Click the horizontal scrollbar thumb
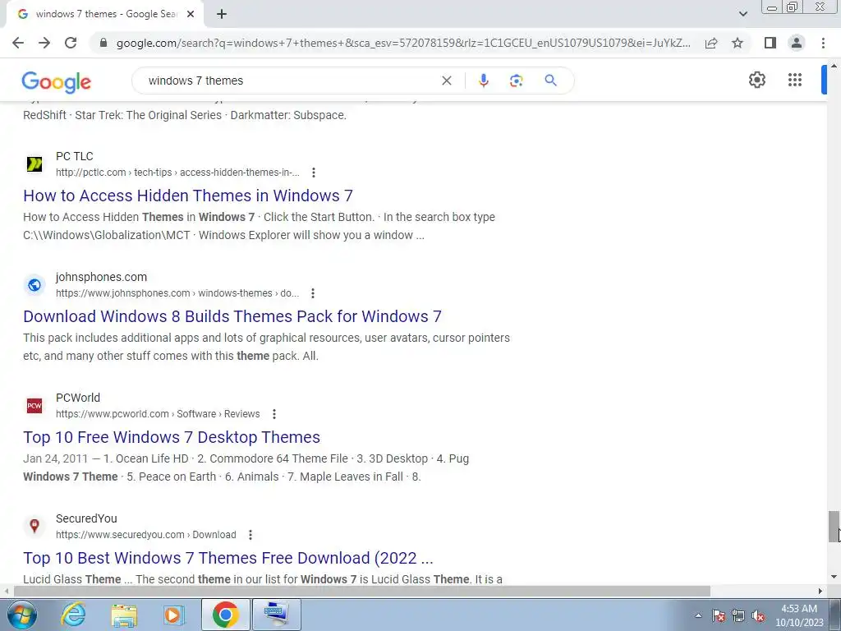841x631 pixels. [x=361, y=591]
